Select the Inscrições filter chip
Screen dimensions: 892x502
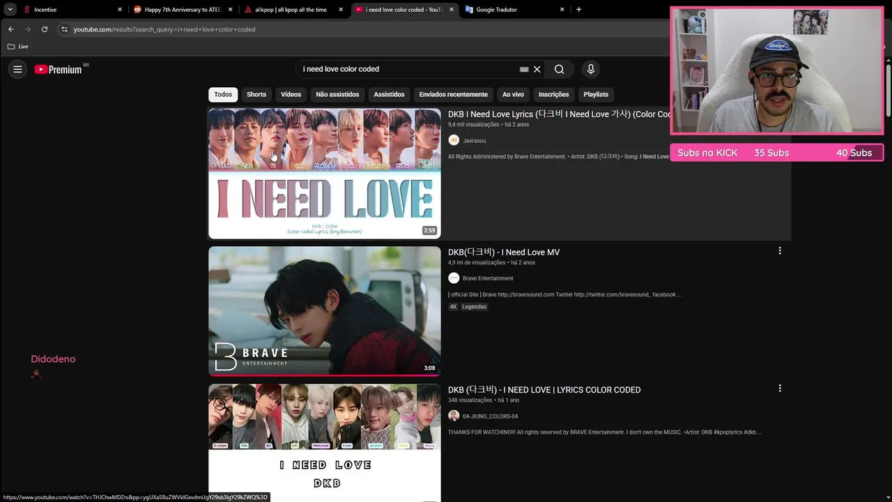pyautogui.click(x=553, y=94)
